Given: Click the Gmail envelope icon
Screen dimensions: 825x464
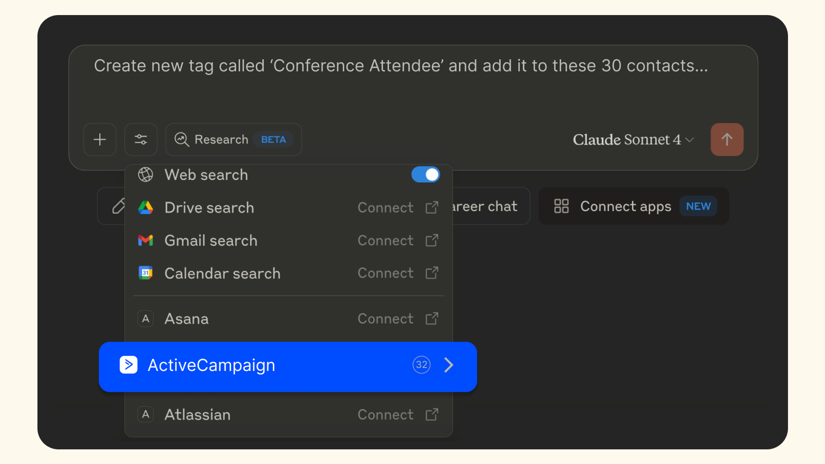Looking at the screenshot, I should click(145, 241).
